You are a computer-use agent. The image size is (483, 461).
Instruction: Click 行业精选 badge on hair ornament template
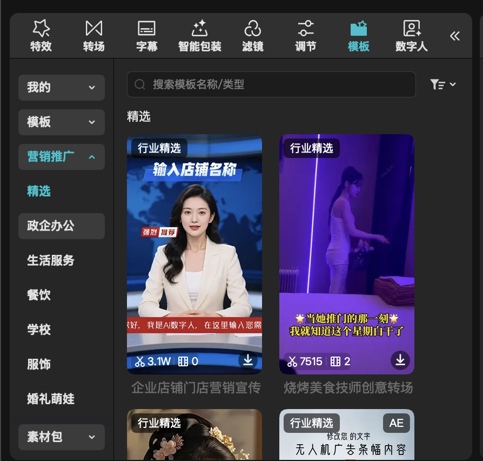coord(159,423)
